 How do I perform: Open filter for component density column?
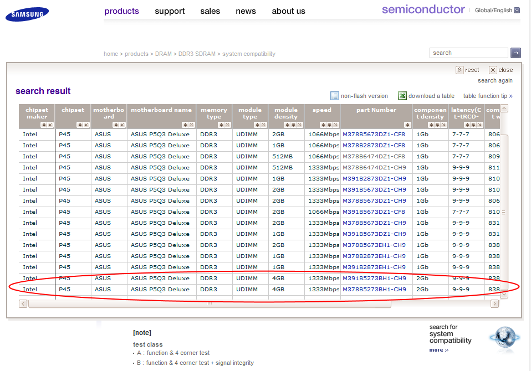pyautogui.click(x=437, y=125)
